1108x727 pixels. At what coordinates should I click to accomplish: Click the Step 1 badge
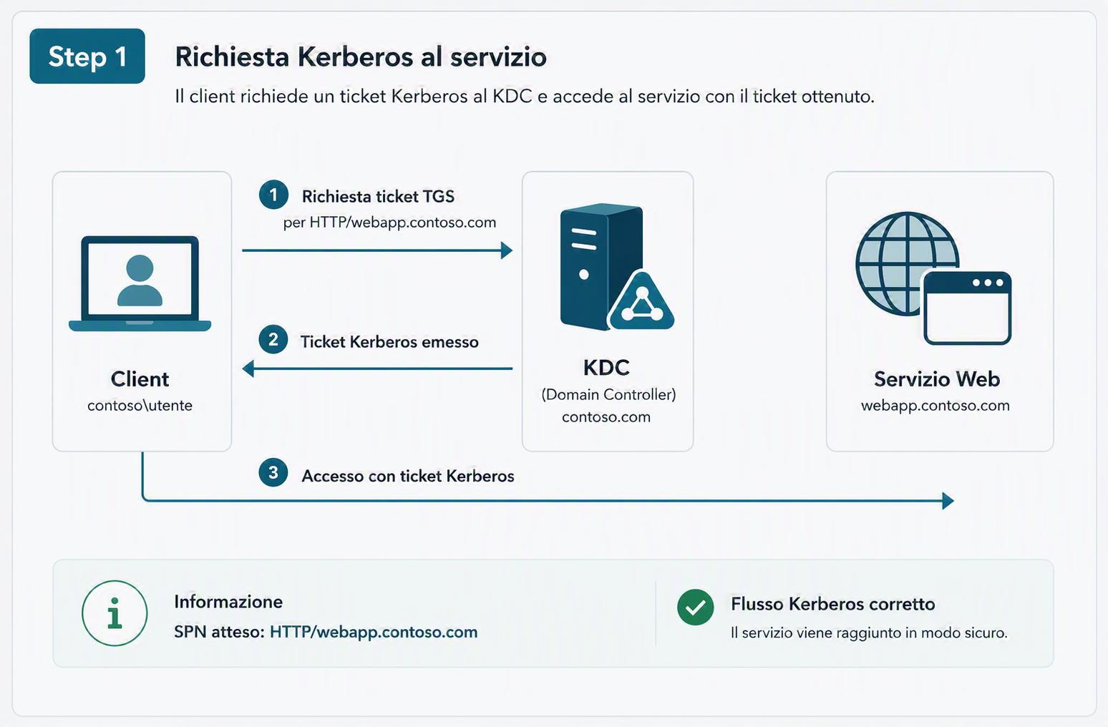pos(87,57)
